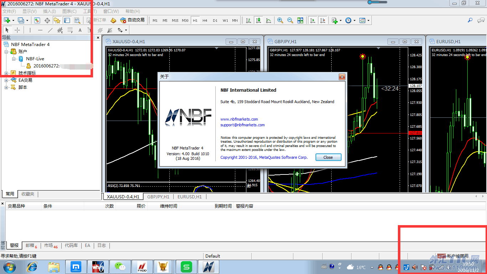Image resolution: width=487 pixels, height=274 pixels.
Task: Switch to the EURUSD,H1 chart tab
Action: (x=189, y=197)
